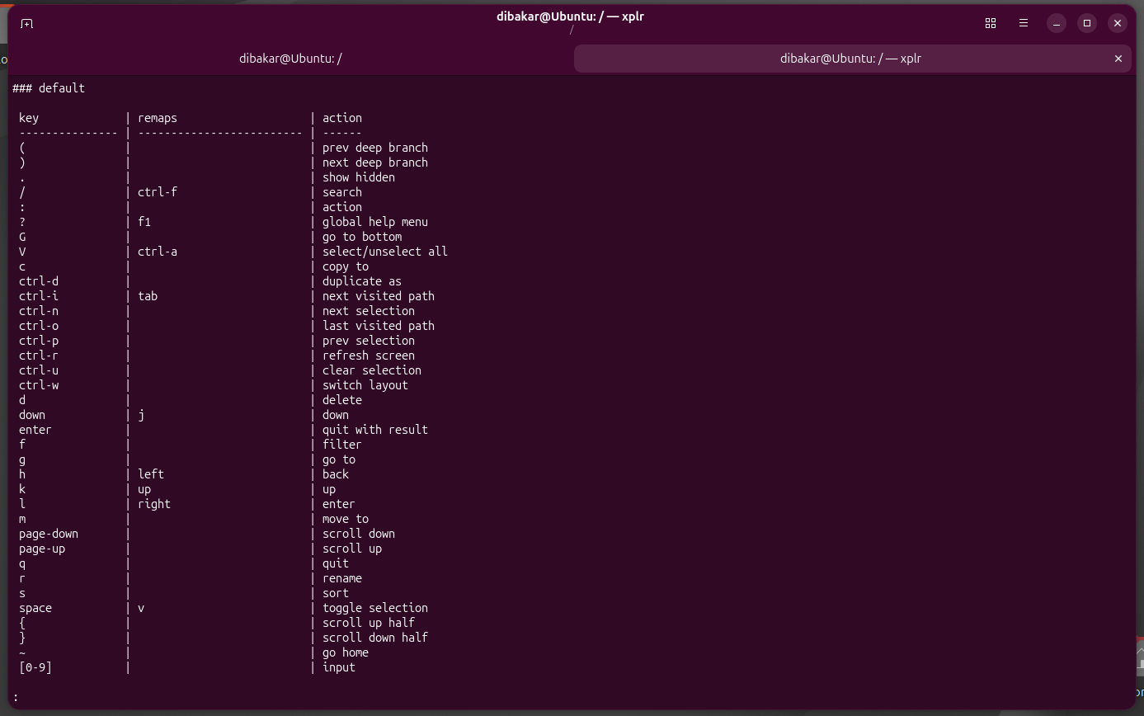Click the 'quit' action text
Screen dimensions: 1144x716
(336, 563)
